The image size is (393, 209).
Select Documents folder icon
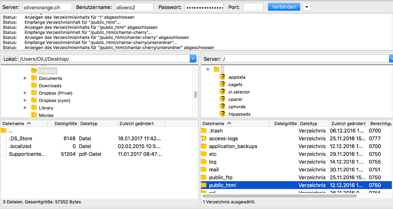pyautogui.click(x=34, y=78)
